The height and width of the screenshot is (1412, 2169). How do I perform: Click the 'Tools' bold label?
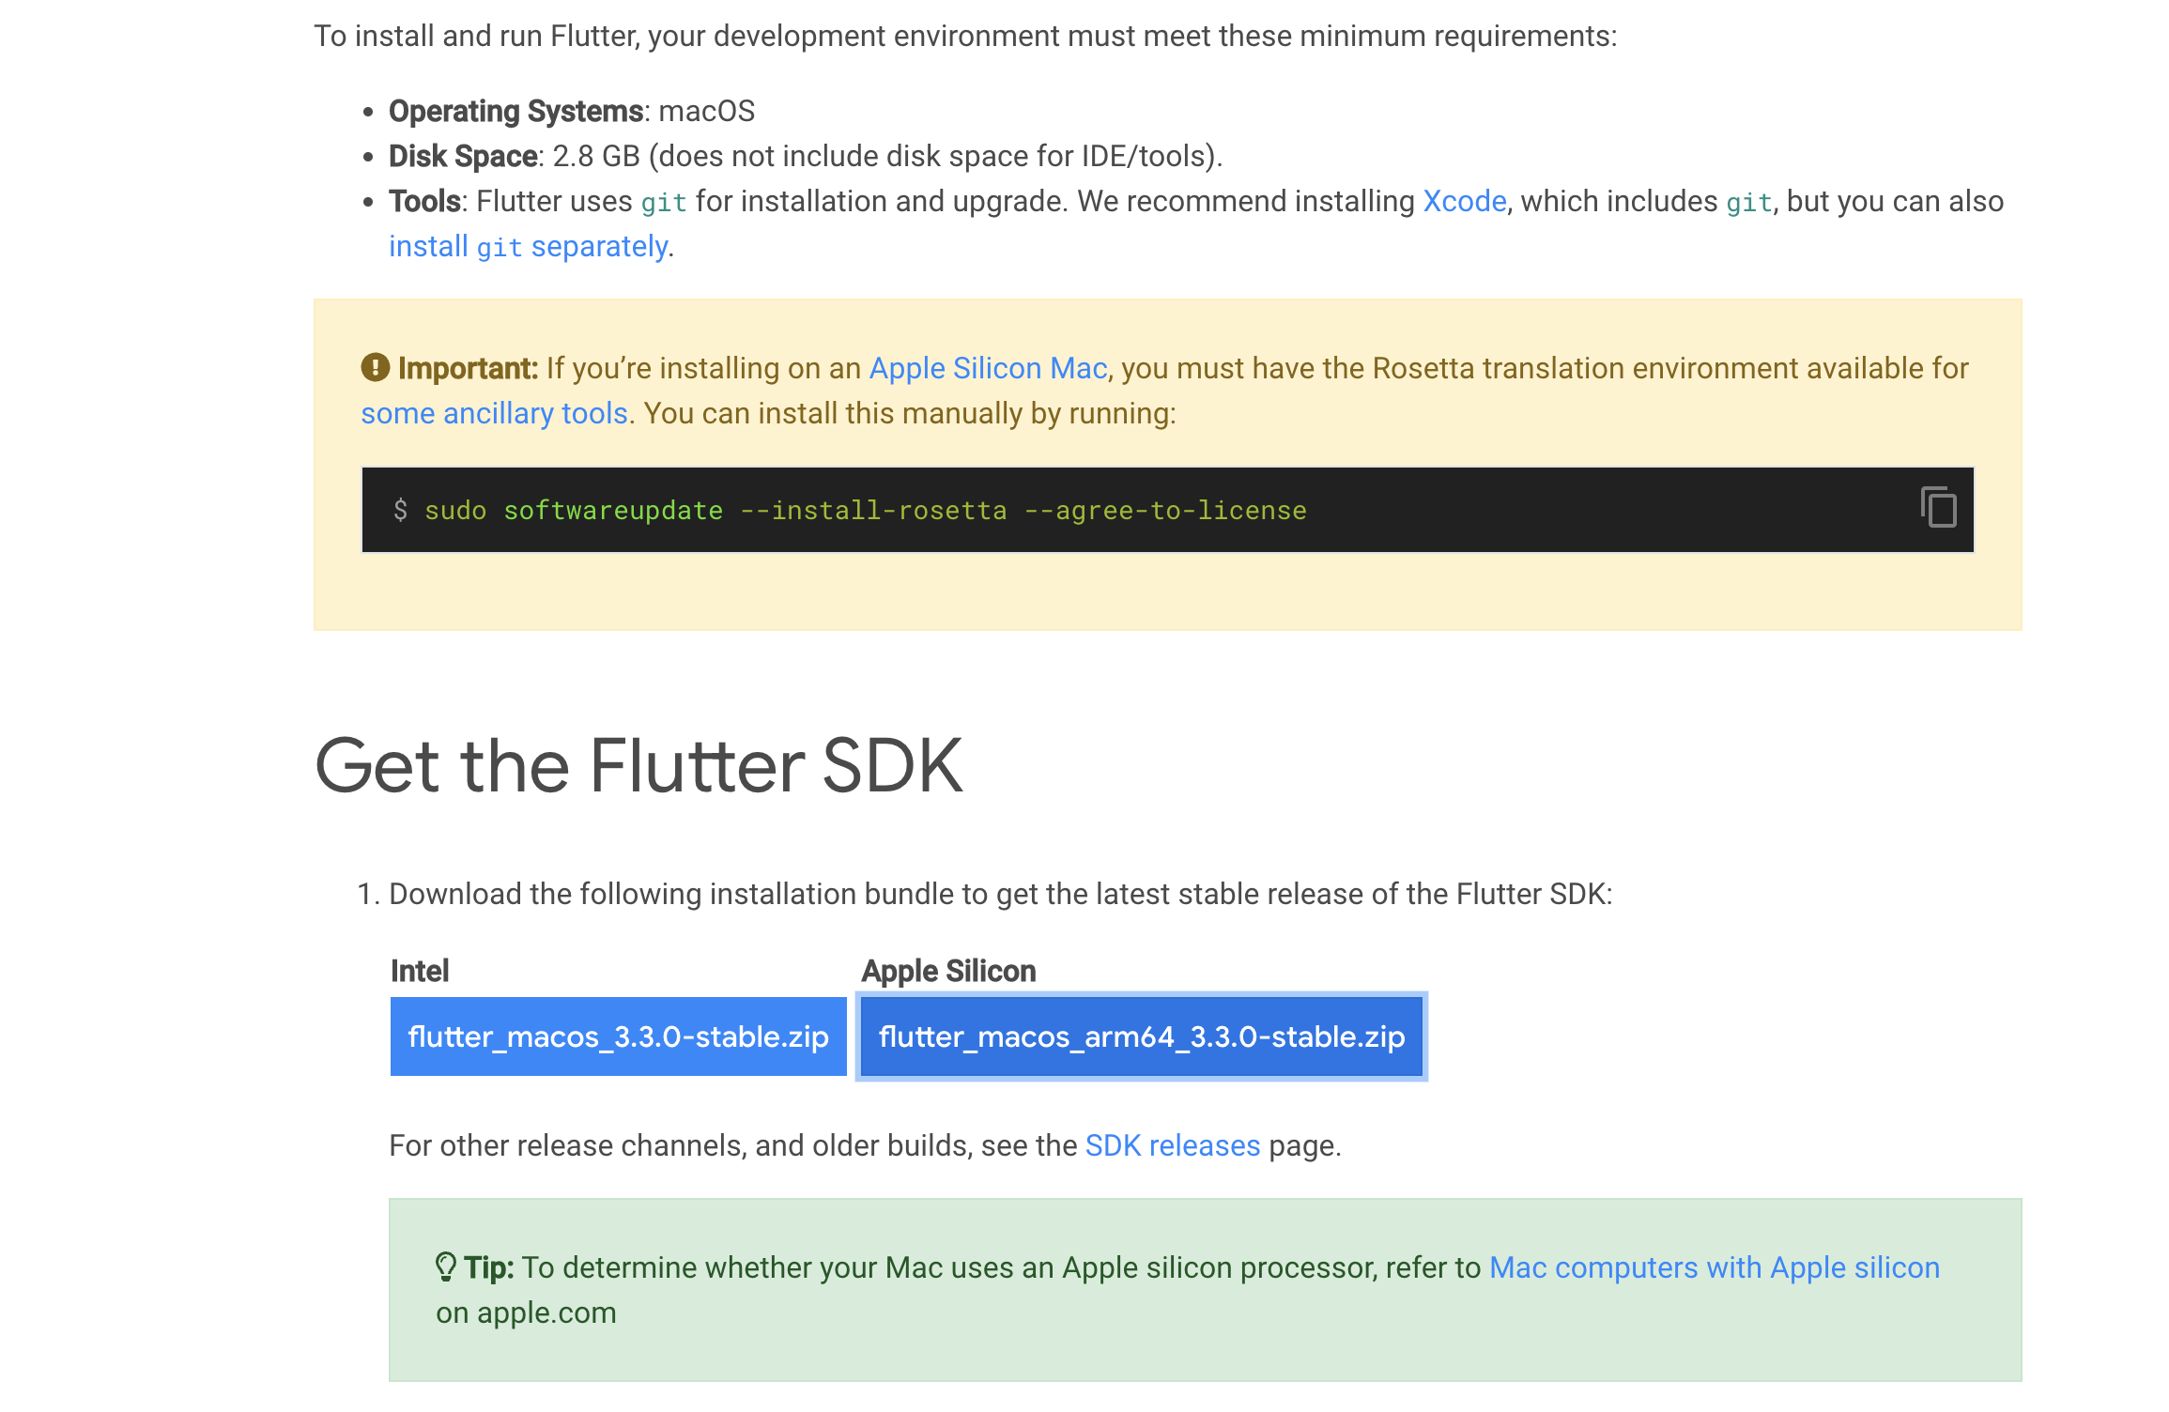coord(424,202)
